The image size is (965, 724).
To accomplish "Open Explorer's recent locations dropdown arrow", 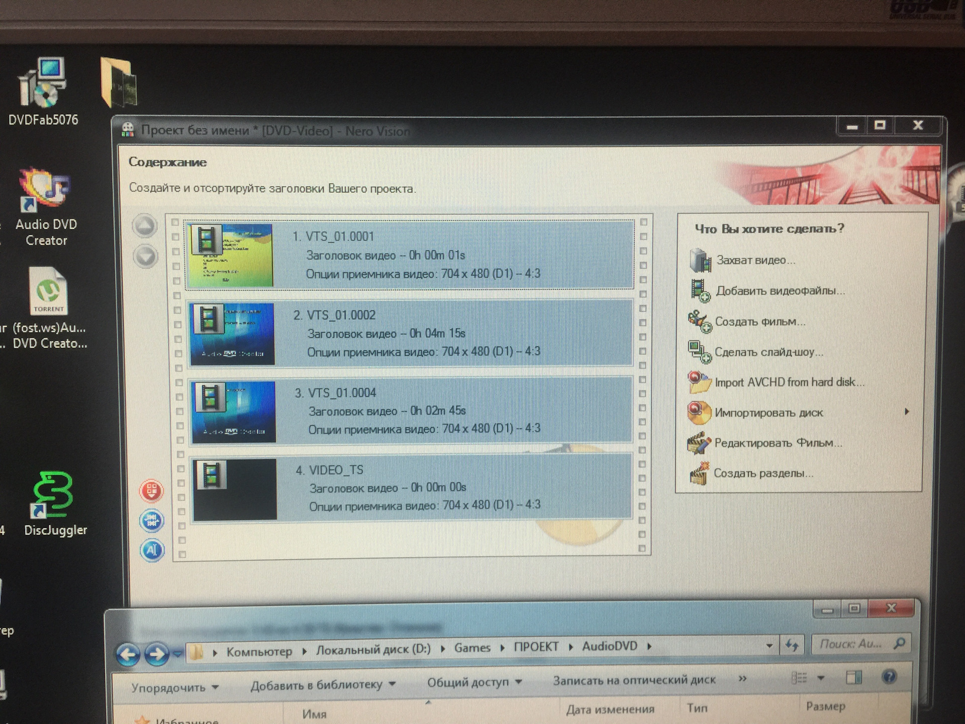I will pos(177,654).
